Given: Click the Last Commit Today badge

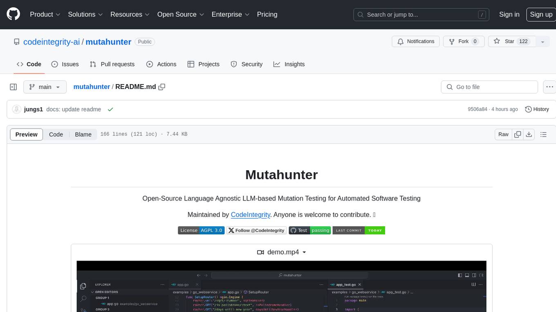Looking at the screenshot, I should (359, 230).
